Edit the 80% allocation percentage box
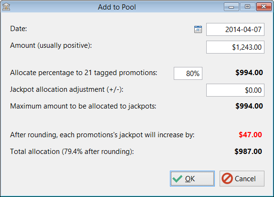Image resolution: width=274 pixels, height=197 pixels. click(188, 73)
